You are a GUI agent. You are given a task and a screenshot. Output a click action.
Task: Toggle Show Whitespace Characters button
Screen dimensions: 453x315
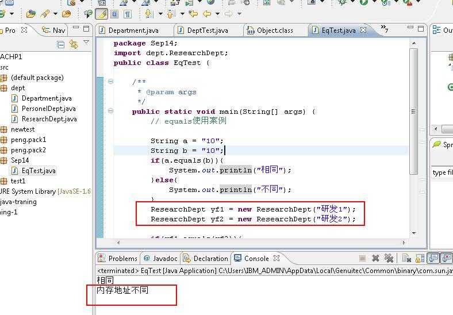pyautogui.click(x=128, y=14)
